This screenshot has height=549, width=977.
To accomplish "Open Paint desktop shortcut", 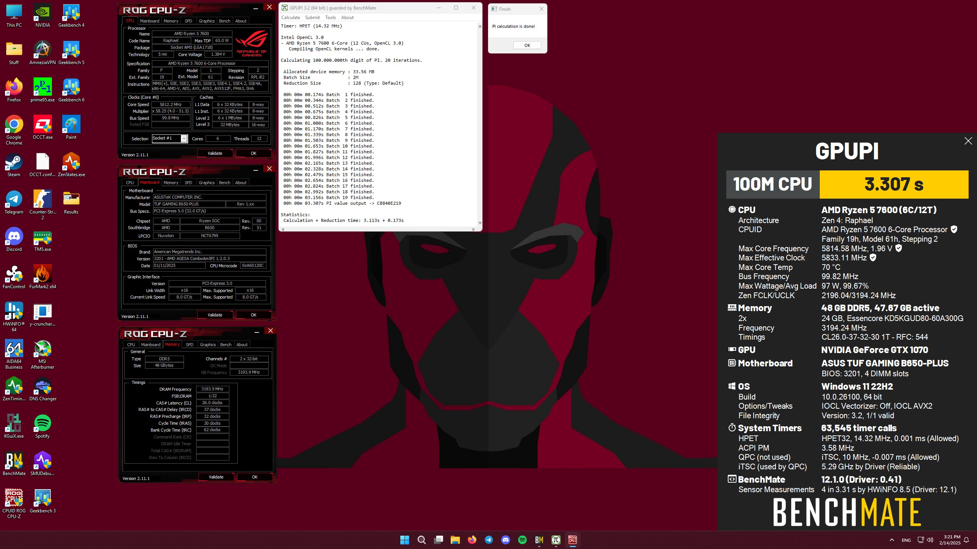I will pos(71,128).
